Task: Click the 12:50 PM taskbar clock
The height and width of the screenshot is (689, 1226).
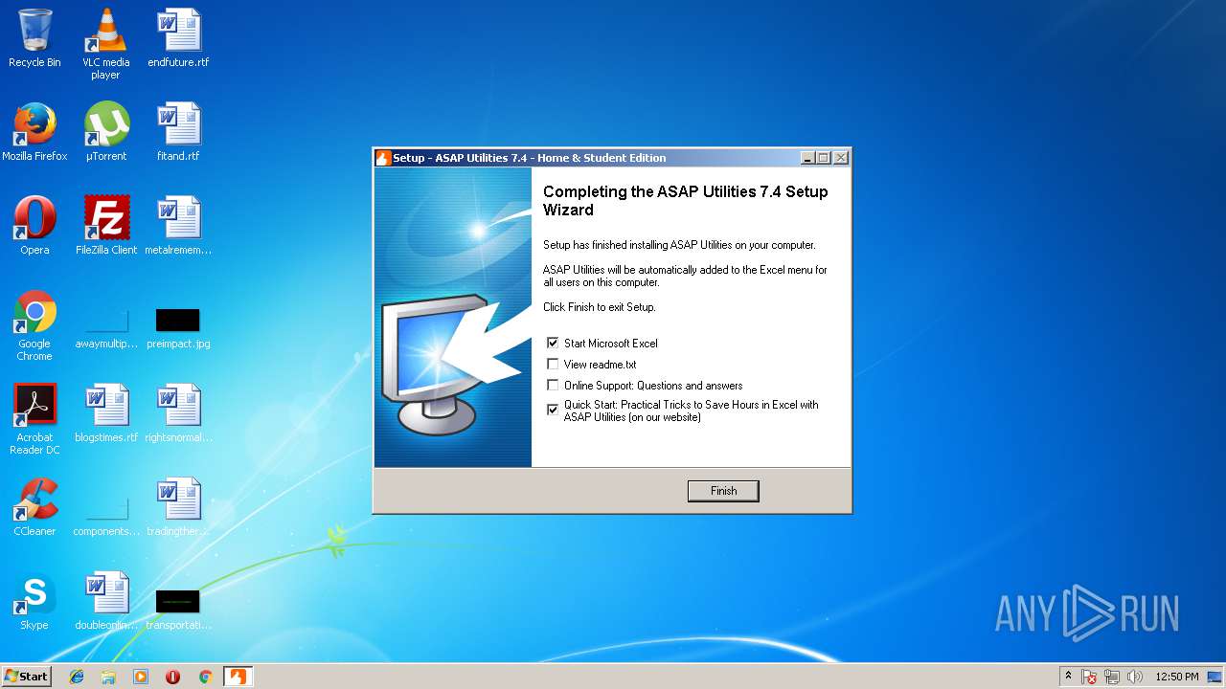Action: [x=1177, y=677]
